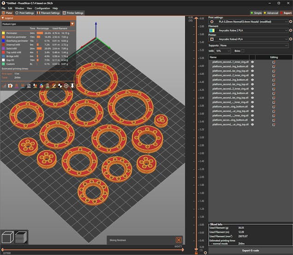Click the filament color swatch
This screenshot has width=293, height=255.
point(211,30)
